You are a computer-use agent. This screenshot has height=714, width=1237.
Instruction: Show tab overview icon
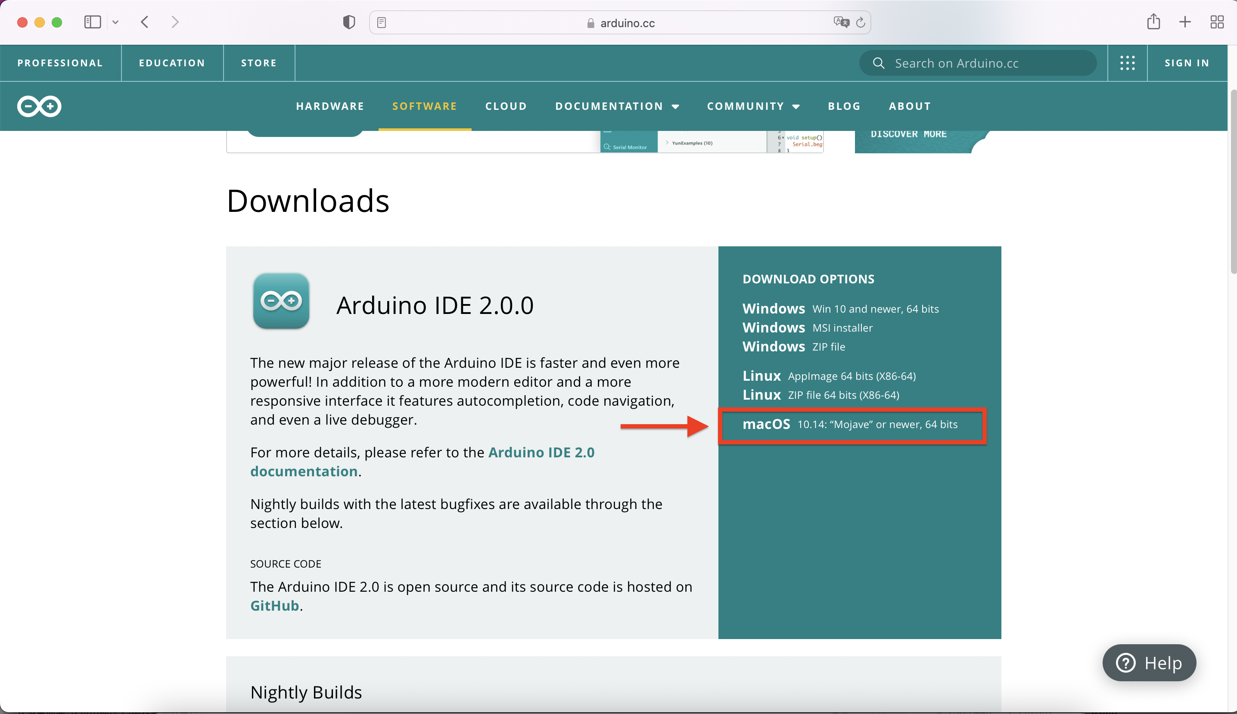click(x=1217, y=22)
